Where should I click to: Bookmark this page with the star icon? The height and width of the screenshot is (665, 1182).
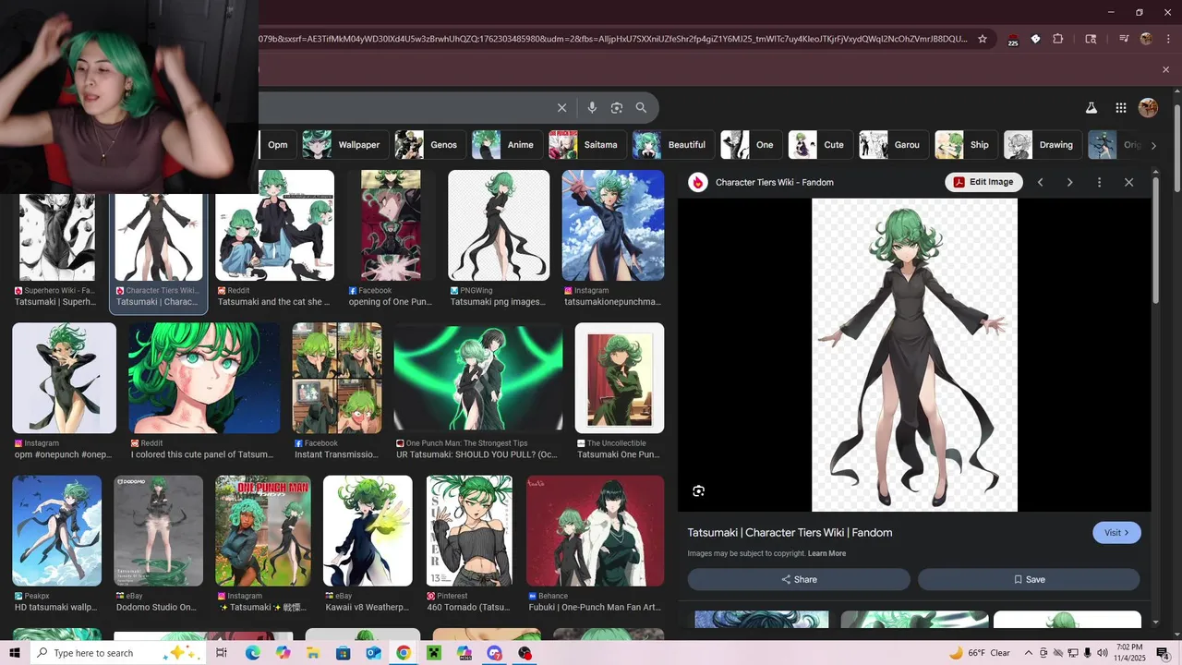tap(983, 39)
